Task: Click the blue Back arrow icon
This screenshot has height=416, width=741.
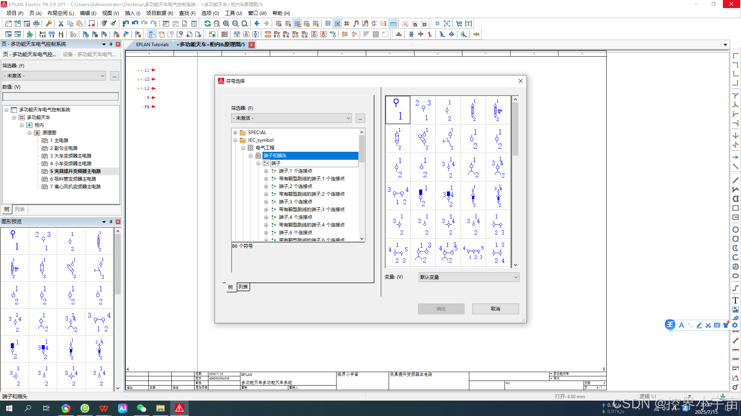Action: pyautogui.click(x=257, y=23)
